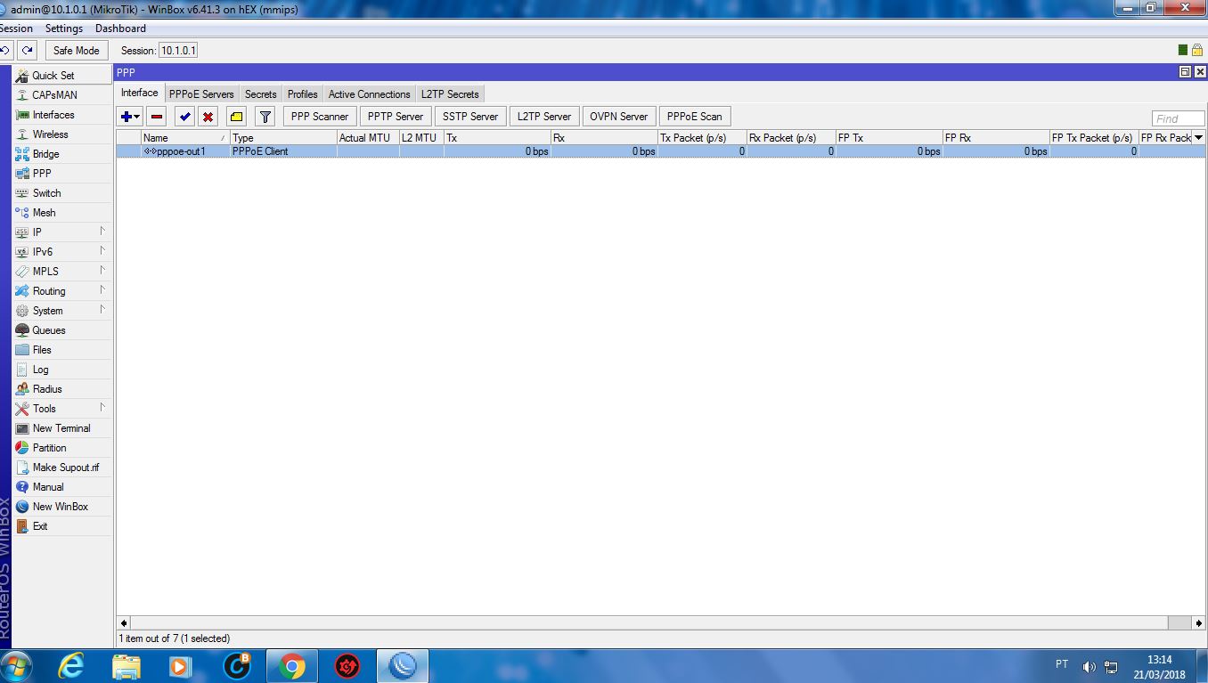This screenshot has width=1208, height=683.
Task: Open CAPsMAN from the sidebar
Action: [x=62, y=95]
